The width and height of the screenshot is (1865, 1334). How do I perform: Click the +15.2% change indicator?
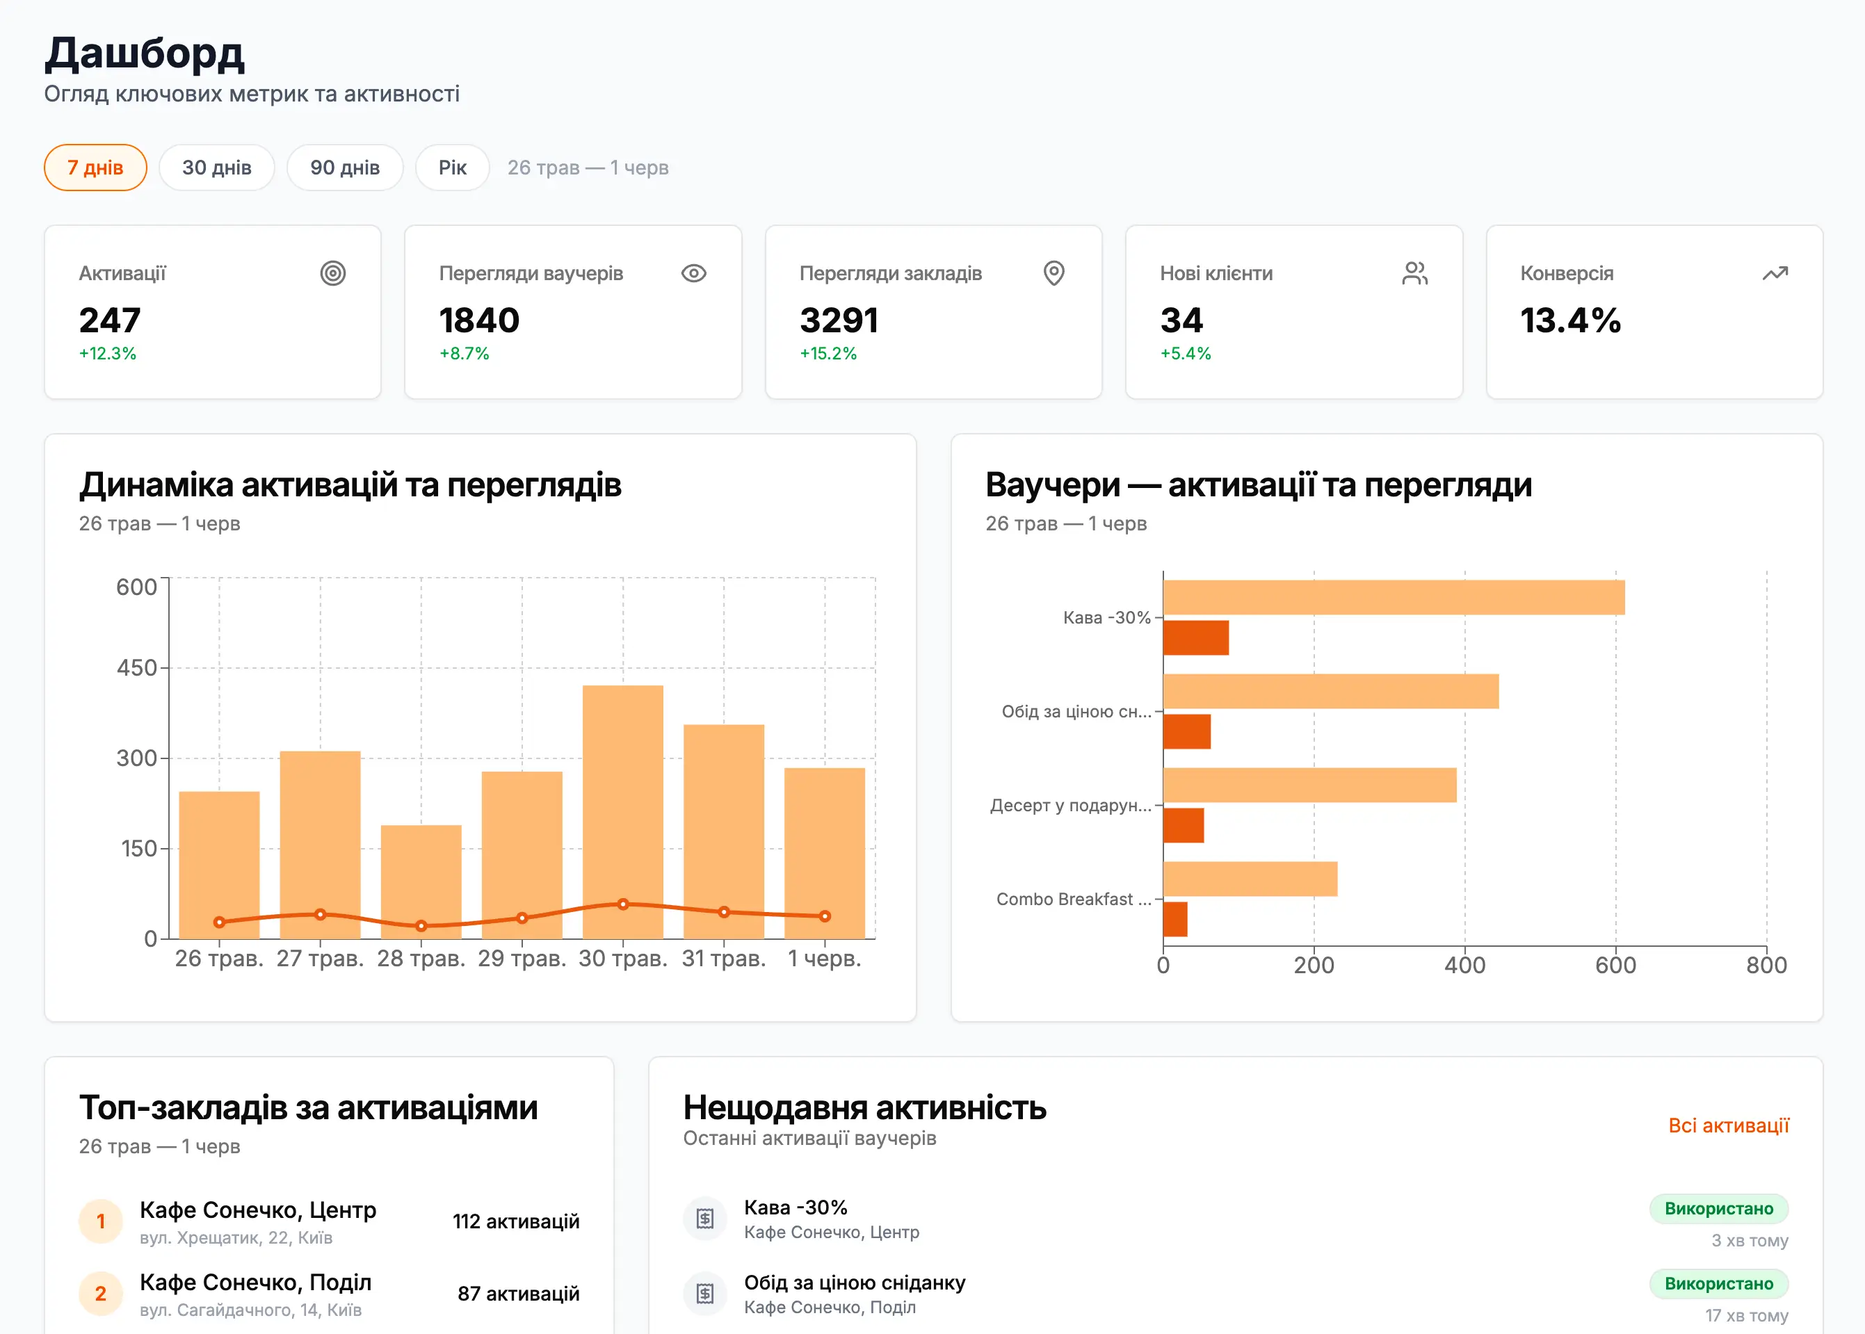point(828,353)
